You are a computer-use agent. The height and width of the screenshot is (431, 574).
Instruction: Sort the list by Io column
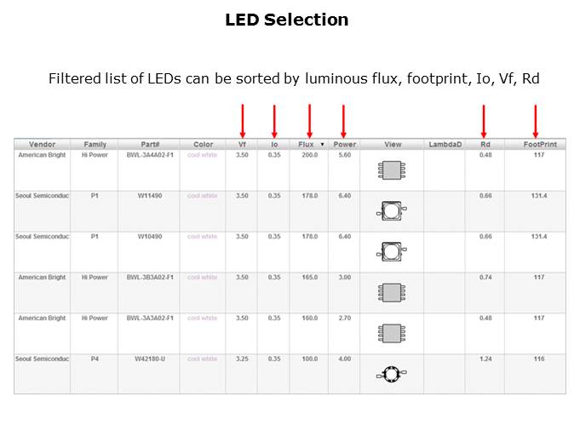pyautogui.click(x=273, y=145)
